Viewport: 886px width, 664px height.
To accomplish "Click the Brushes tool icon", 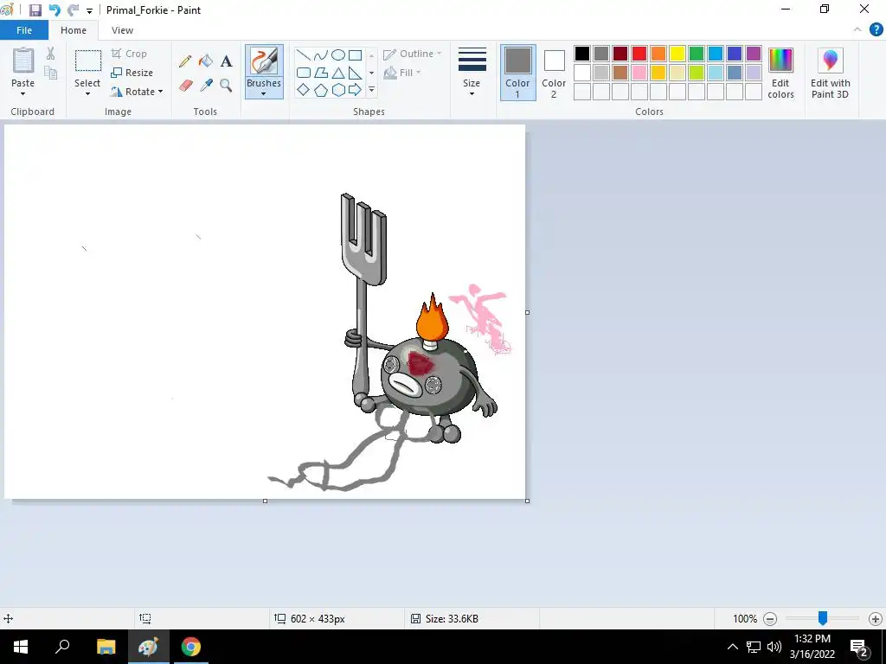I will [264, 61].
